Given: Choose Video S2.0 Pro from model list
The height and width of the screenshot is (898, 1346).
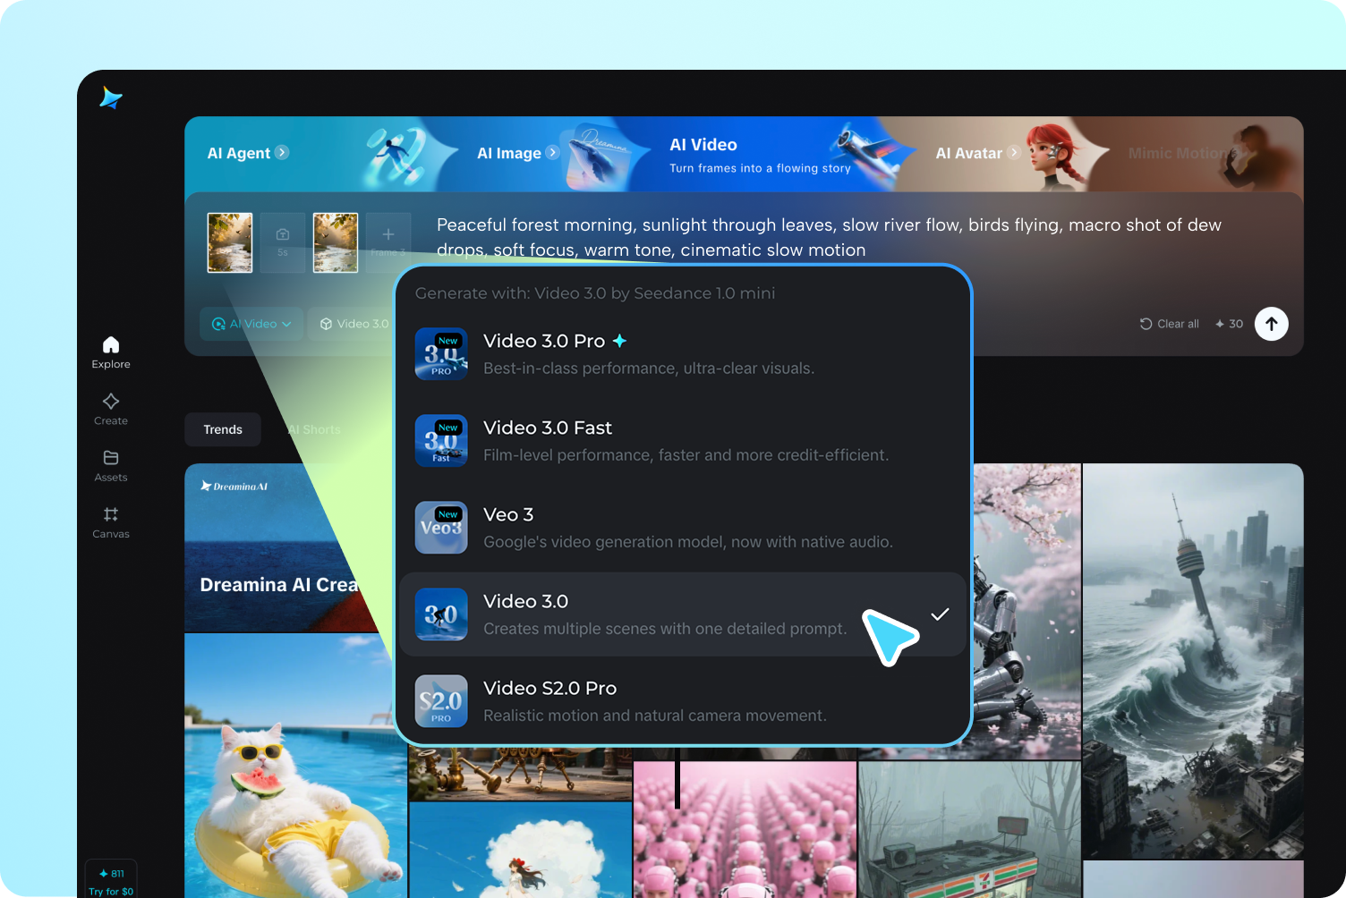Looking at the screenshot, I should coord(683,701).
